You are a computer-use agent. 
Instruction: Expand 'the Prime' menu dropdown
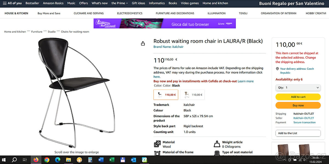(120, 3)
